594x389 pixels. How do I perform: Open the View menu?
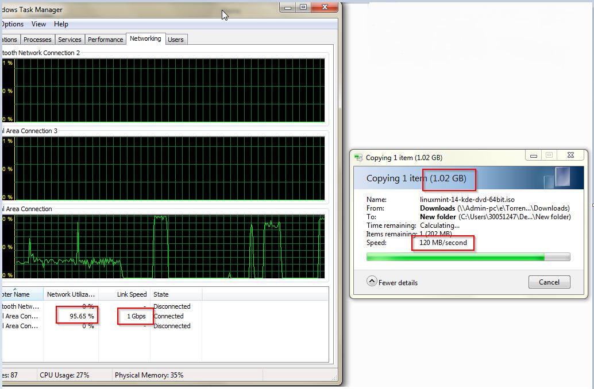(39, 24)
